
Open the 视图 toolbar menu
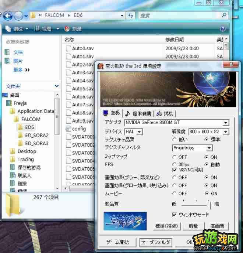(43, 29)
